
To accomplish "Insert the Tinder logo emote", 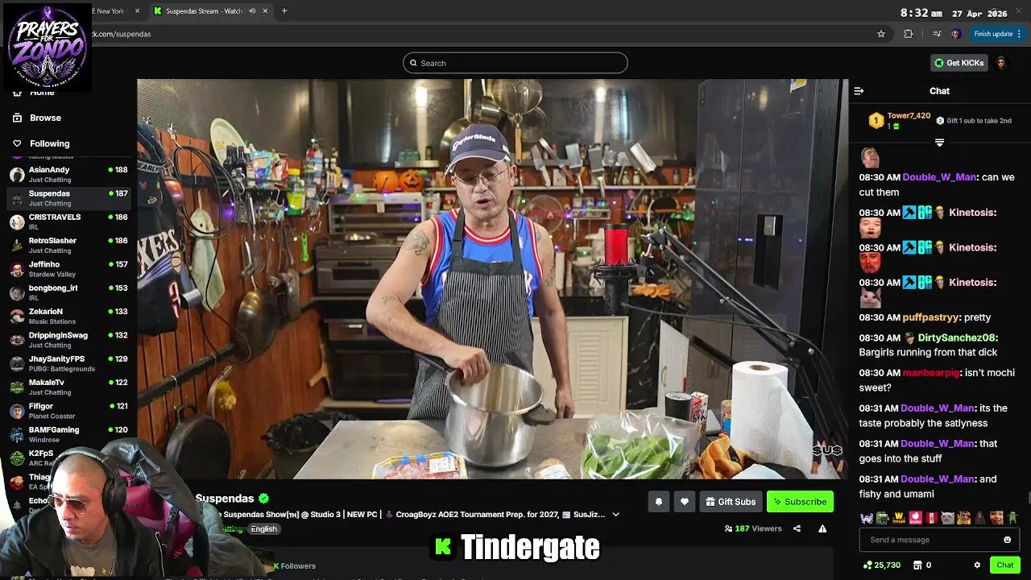I will (x=916, y=518).
